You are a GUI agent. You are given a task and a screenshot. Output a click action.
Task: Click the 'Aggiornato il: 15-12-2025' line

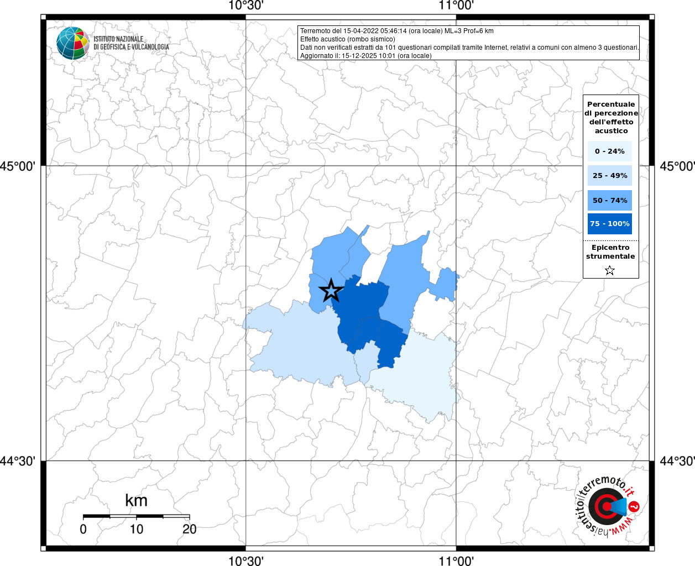coord(365,56)
